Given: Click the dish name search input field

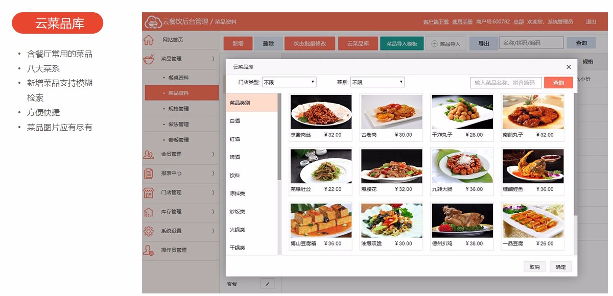Looking at the screenshot, I should (506, 83).
